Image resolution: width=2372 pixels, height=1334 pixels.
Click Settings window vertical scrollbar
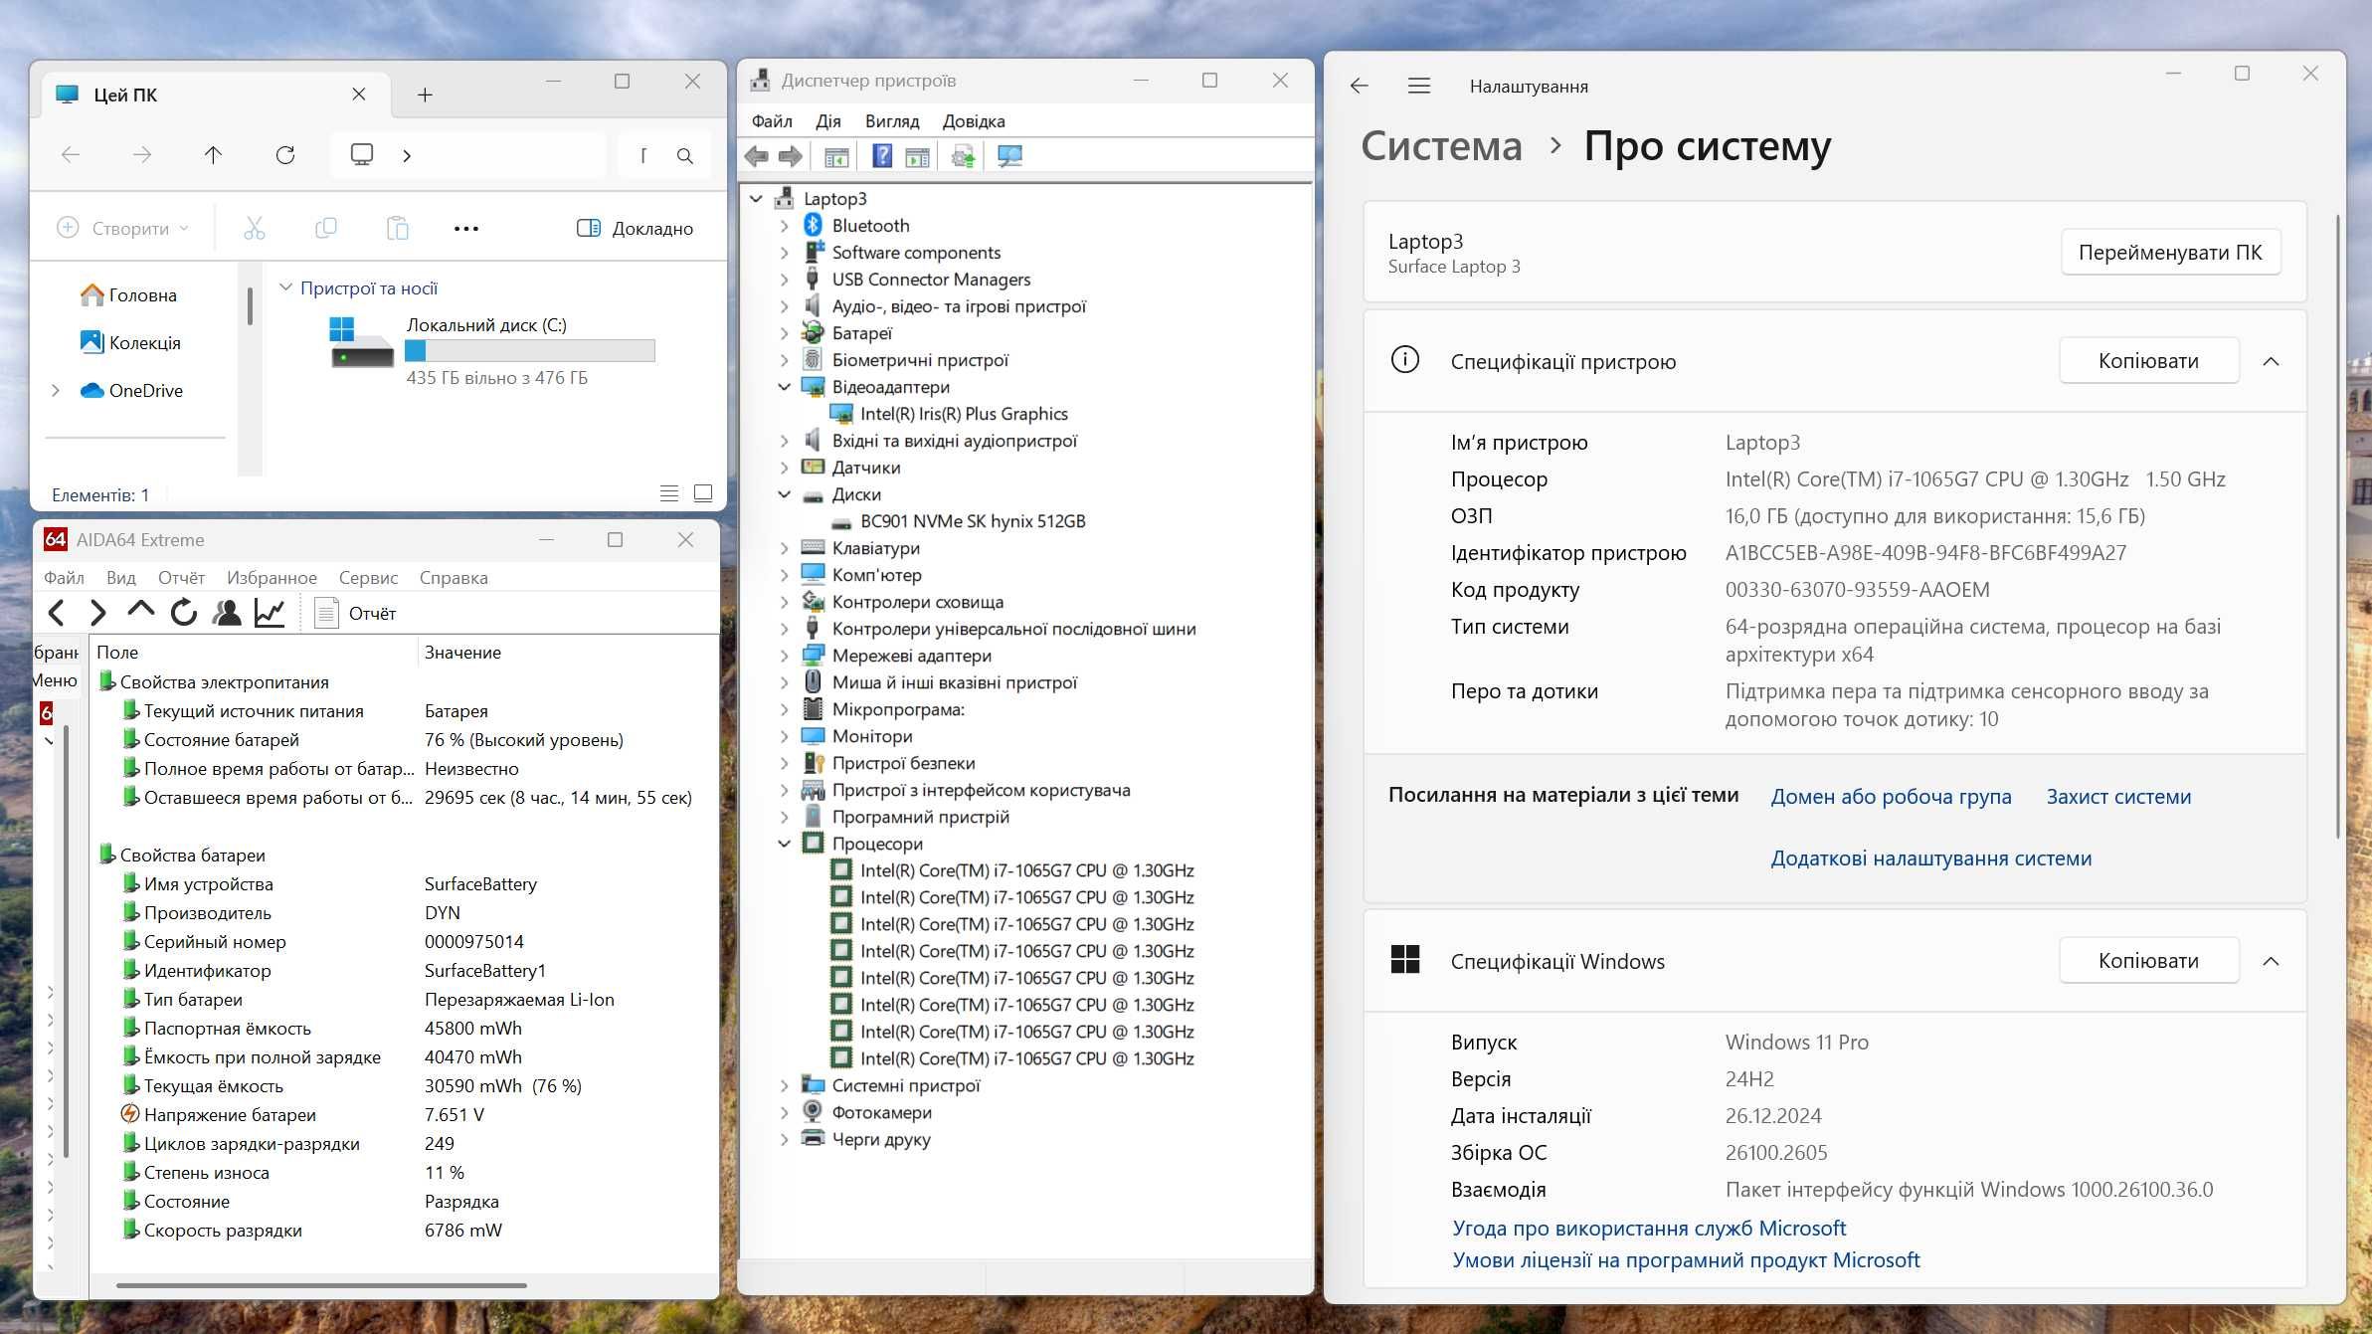tap(2337, 527)
